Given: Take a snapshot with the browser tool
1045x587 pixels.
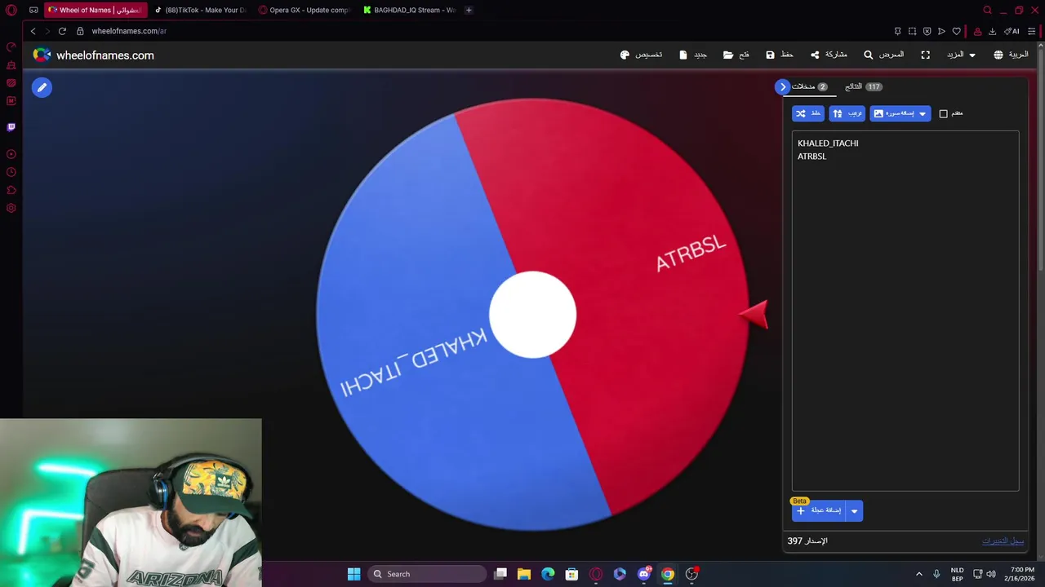Looking at the screenshot, I should click(912, 31).
